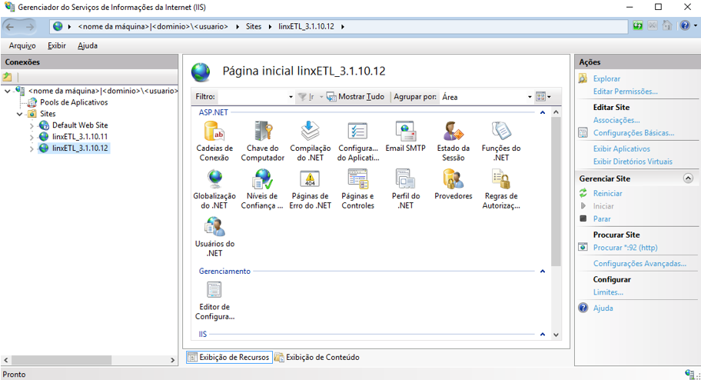701x380 pixels.
Task: Click Exibir Aplicativos link
Action: click(621, 148)
